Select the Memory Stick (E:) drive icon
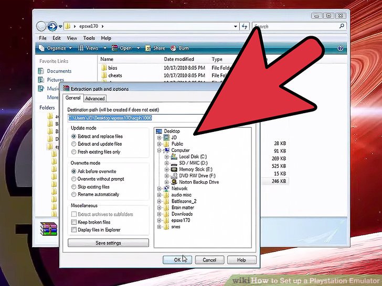 point(174,170)
